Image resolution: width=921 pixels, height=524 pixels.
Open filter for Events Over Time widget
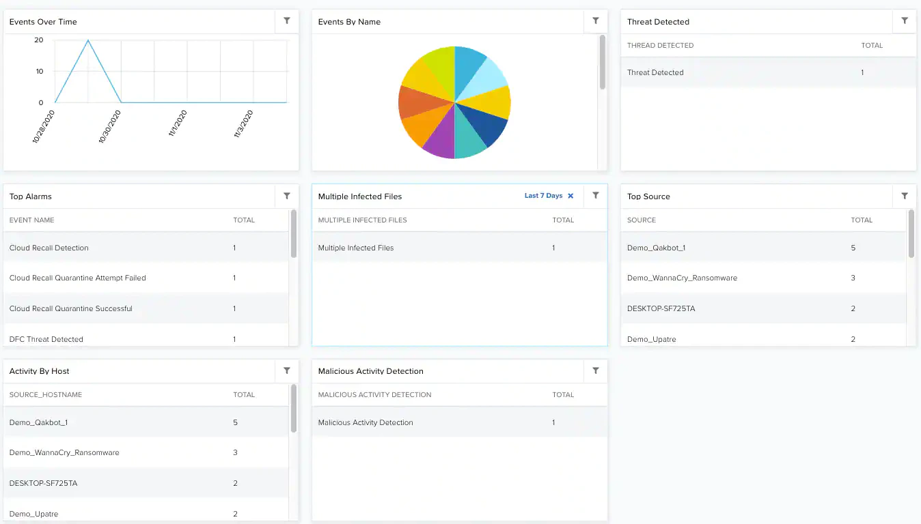pos(287,21)
